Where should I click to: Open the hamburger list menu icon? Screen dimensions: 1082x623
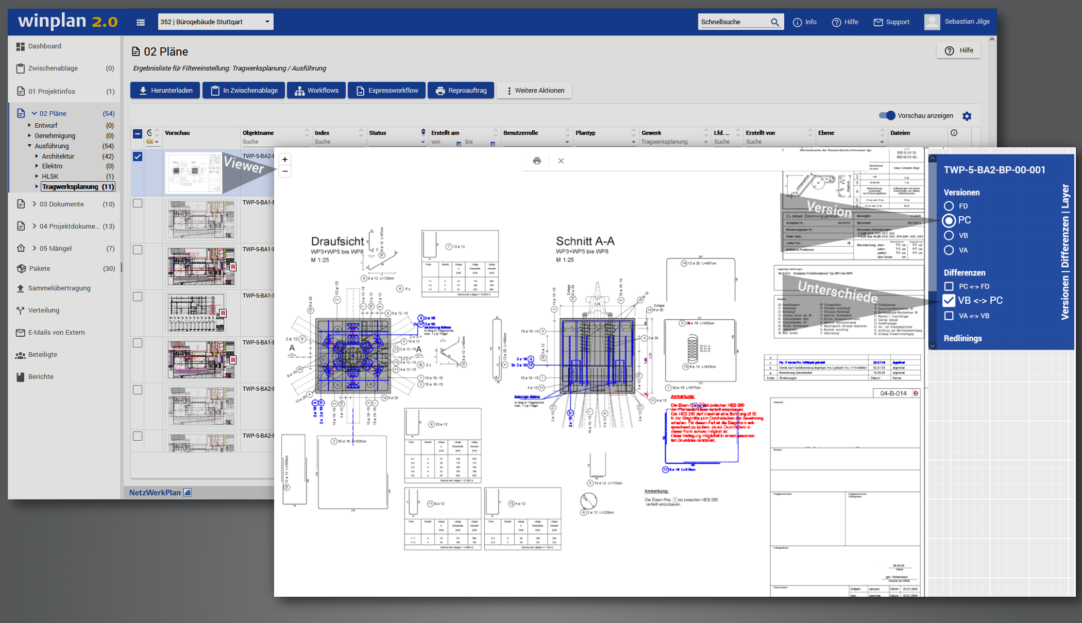pos(141,22)
